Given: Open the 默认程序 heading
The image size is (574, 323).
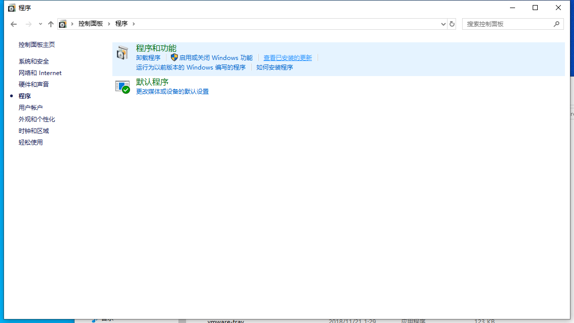Looking at the screenshot, I should (152, 82).
